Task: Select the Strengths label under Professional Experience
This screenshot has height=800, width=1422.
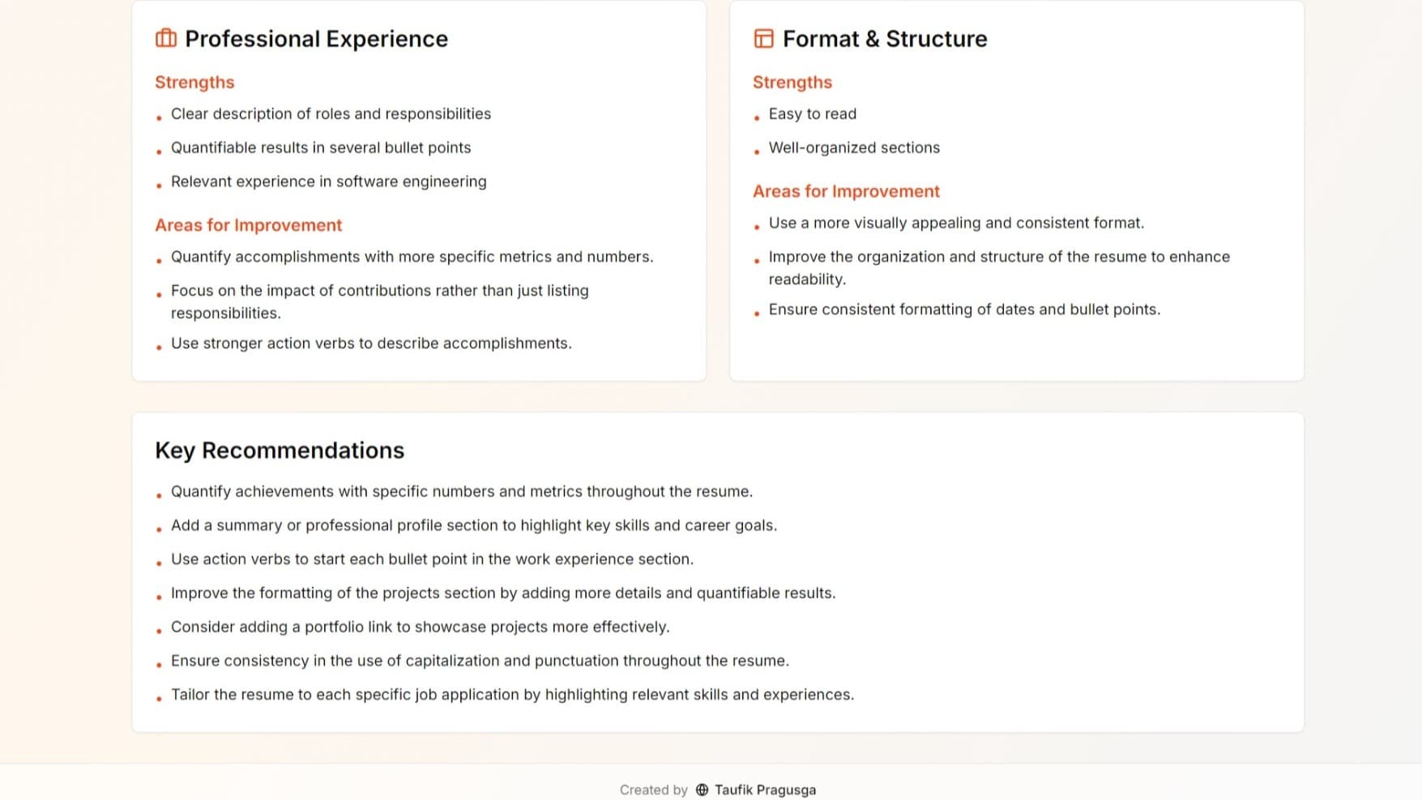Action: 194,82
